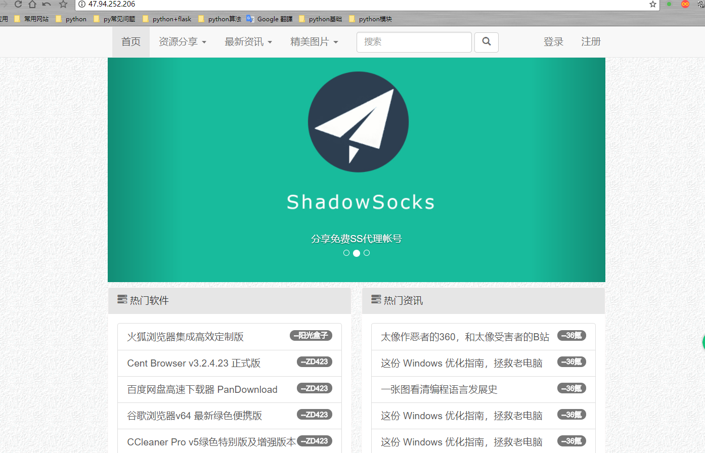Click the 36氪 badge on 太像作恶者的360 row
Image resolution: width=705 pixels, height=453 pixels.
pyautogui.click(x=571, y=335)
